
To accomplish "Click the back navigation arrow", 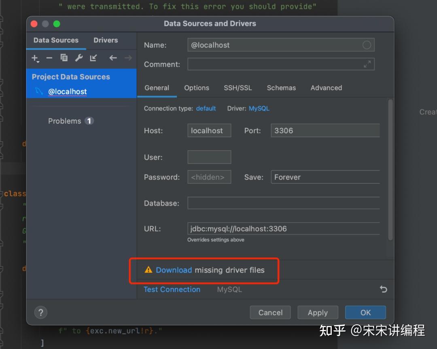I will coord(113,58).
